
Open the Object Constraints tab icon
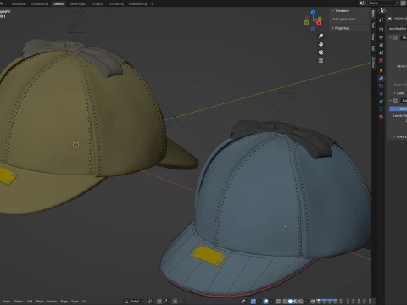click(382, 101)
